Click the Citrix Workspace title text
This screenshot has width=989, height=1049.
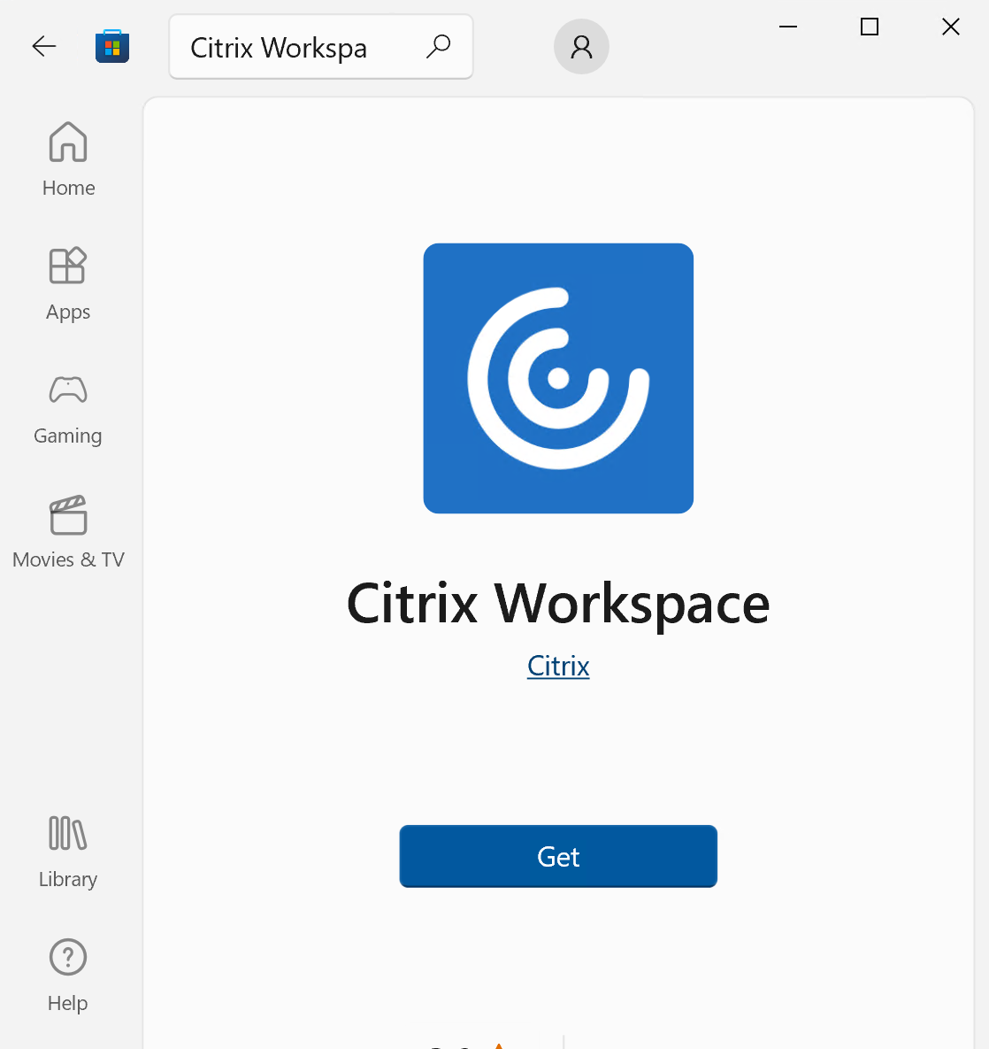pos(558,605)
